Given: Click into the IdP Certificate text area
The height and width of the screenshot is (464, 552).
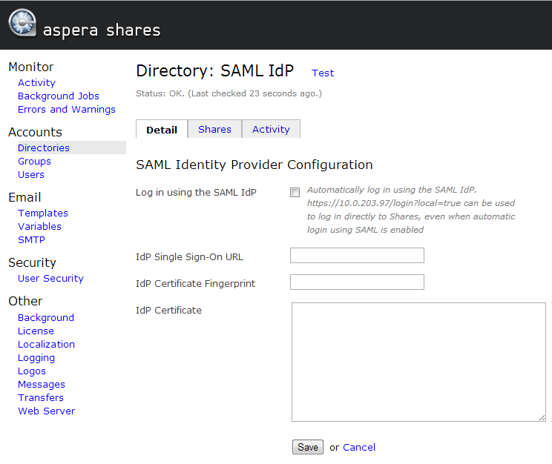Looking at the screenshot, I should click(x=418, y=362).
